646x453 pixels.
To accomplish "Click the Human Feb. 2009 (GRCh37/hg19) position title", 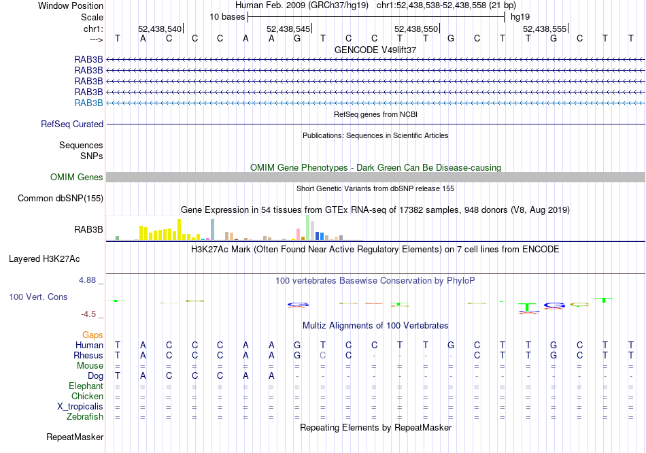I will [303, 5].
